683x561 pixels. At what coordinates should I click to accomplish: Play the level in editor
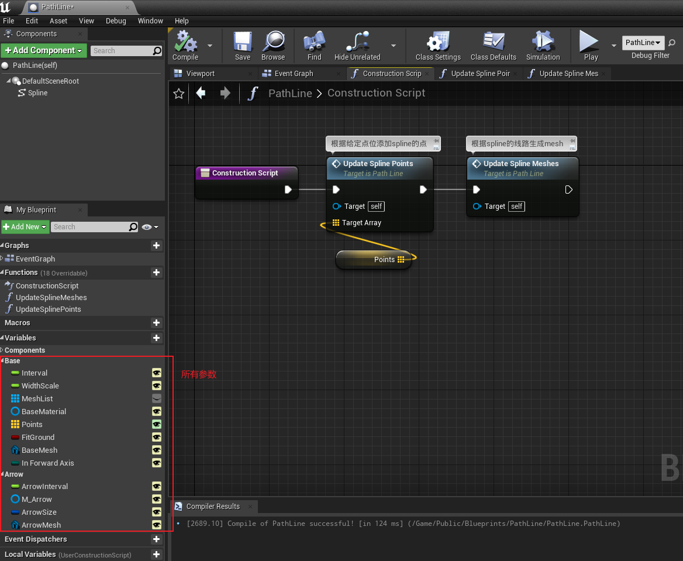590,46
